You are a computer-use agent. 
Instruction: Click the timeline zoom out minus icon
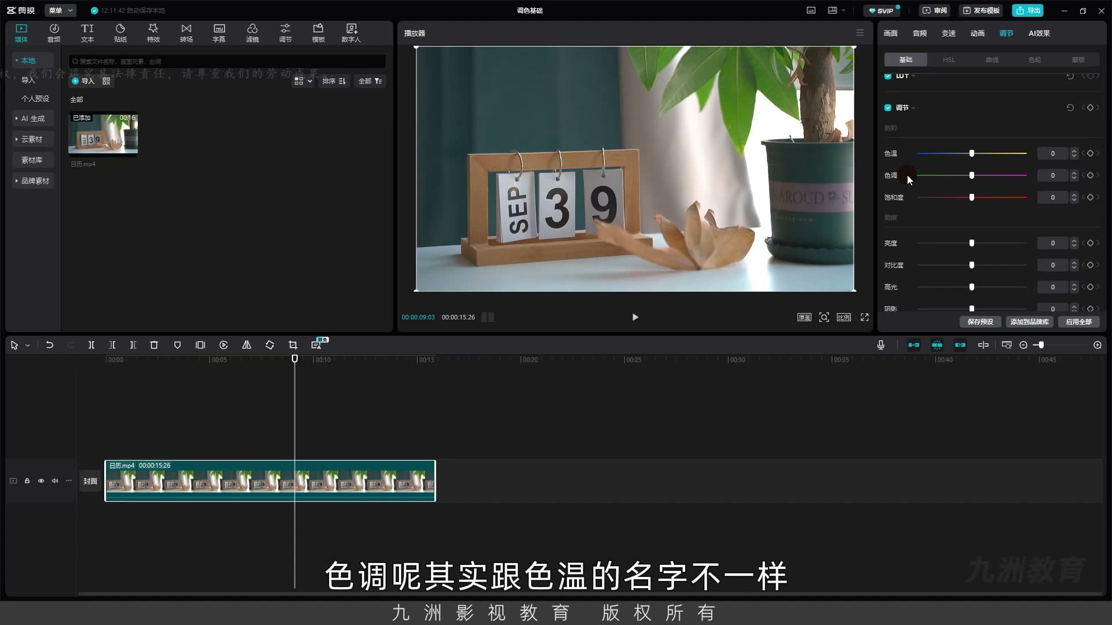click(x=1023, y=345)
